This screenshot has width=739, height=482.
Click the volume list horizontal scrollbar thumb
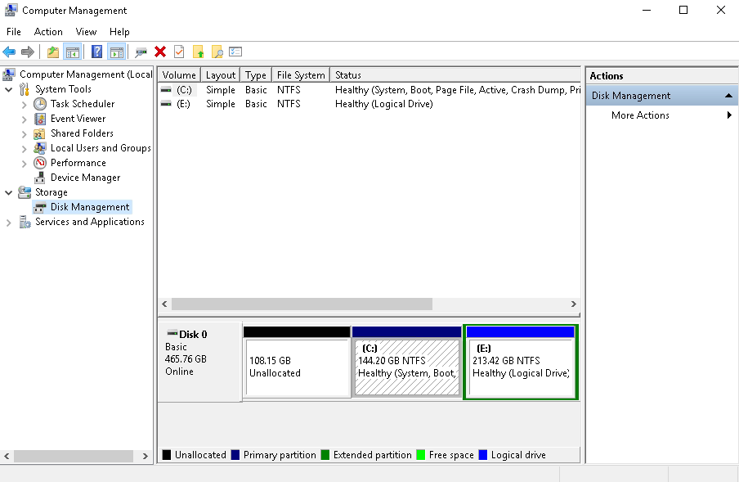click(x=302, y=304)
